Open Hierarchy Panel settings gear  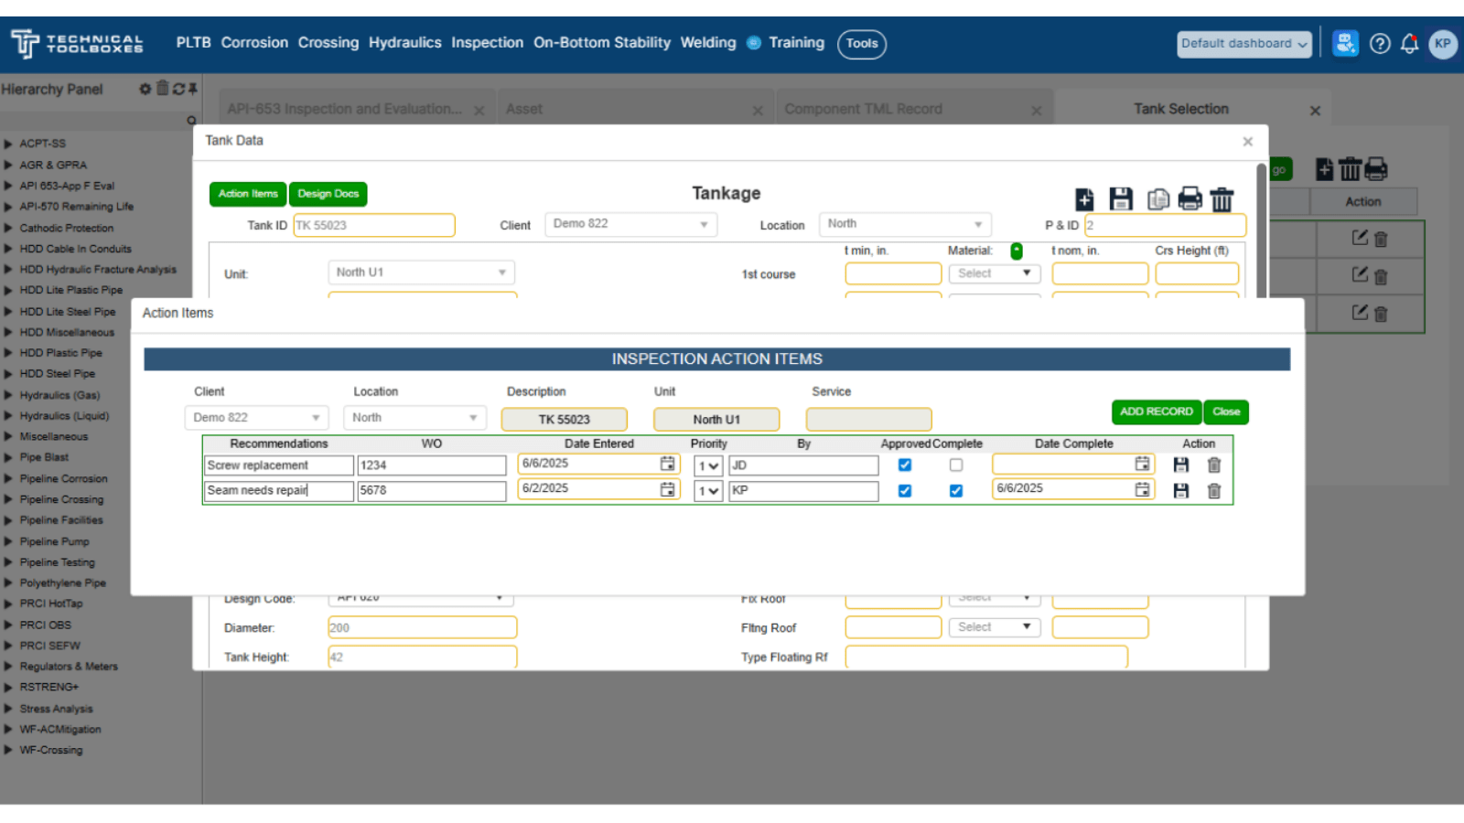[x=145, y=89]
